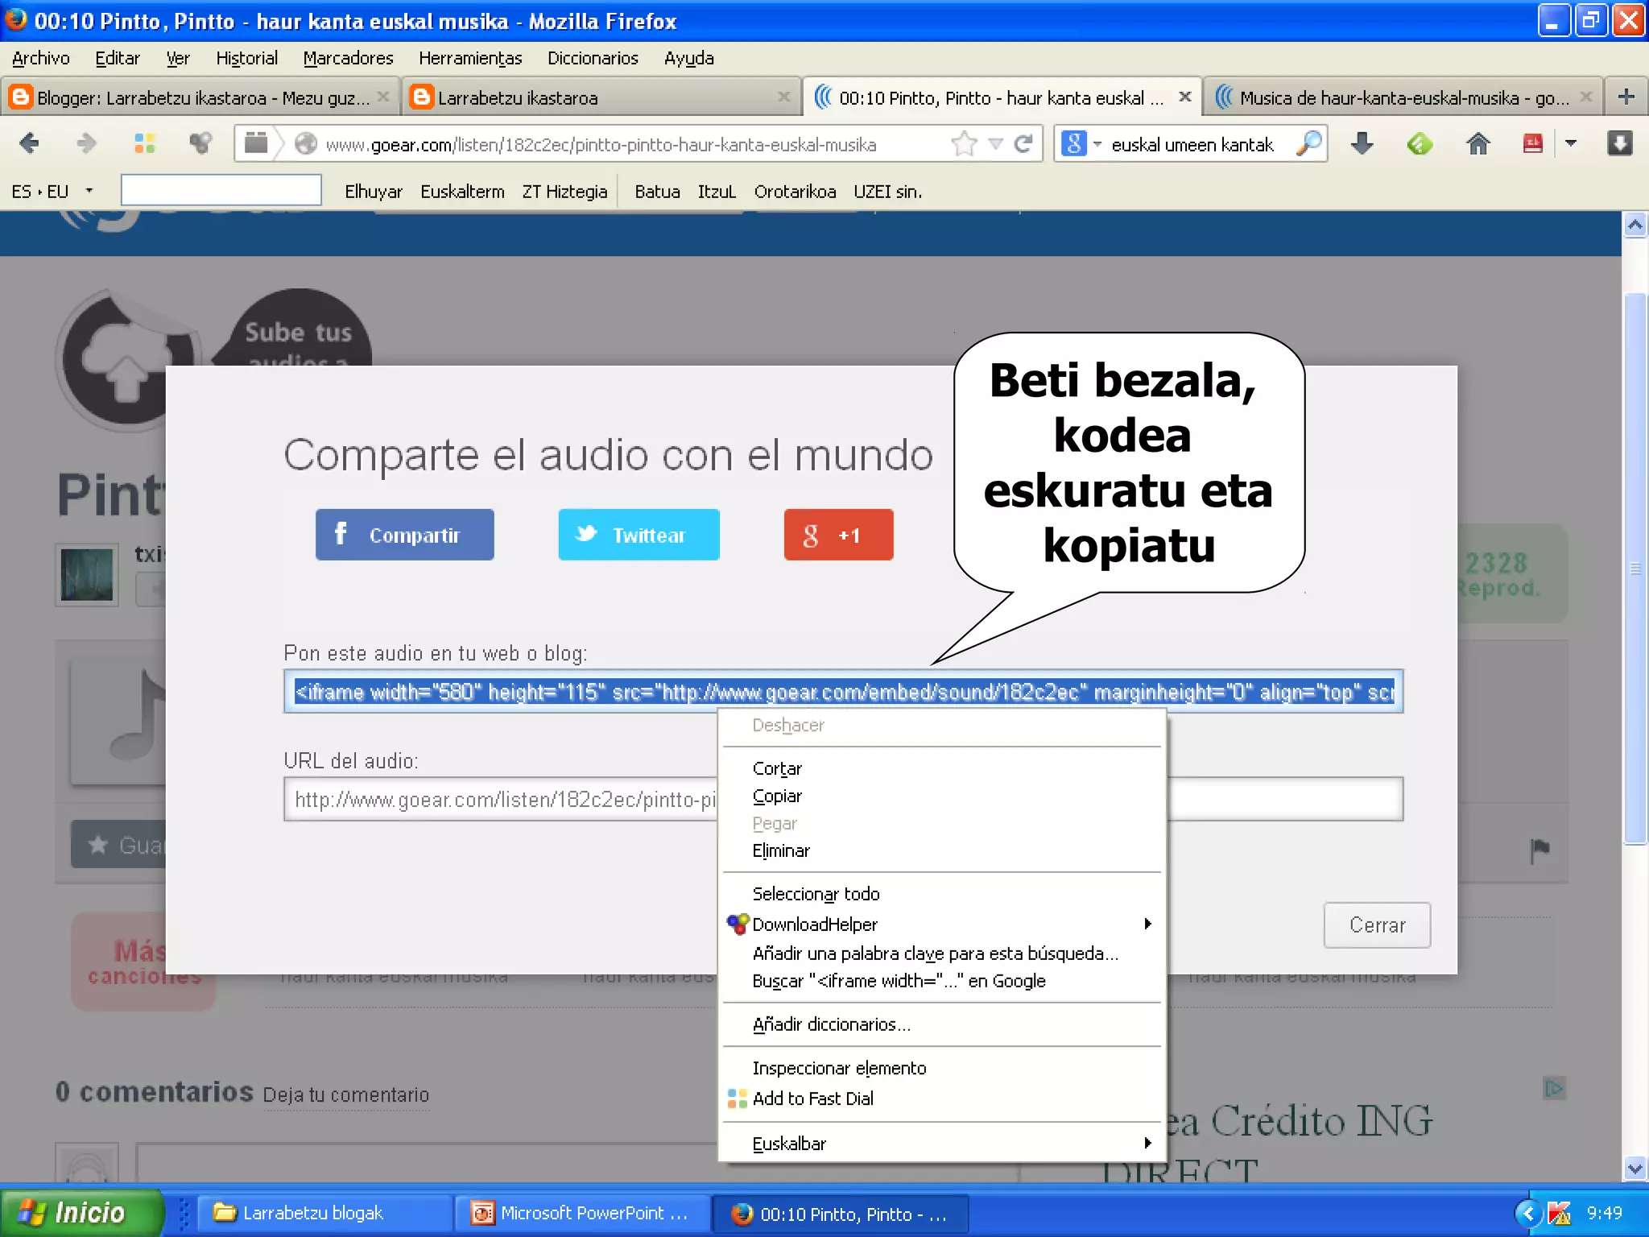Click the Fast Dial grid icon
1649x1237 pixels.
pyautogui.click(x=145, y=144)
